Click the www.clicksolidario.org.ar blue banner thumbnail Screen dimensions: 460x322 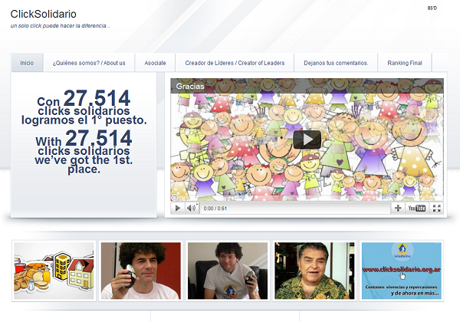click(x=401, y=271)
